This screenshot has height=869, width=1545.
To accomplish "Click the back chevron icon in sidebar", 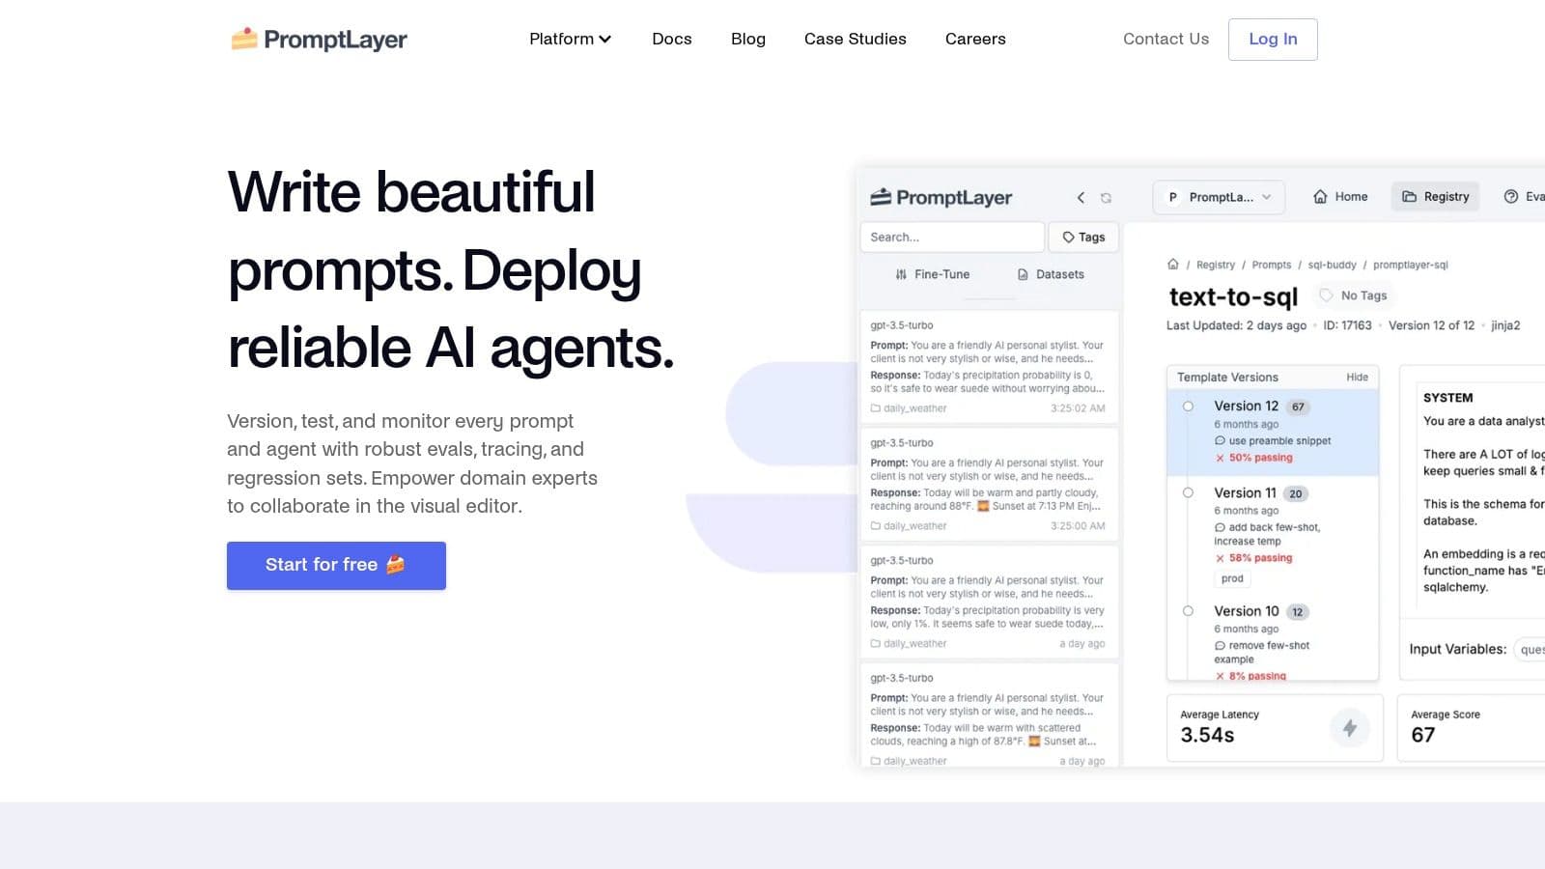I will (1081, 198).
